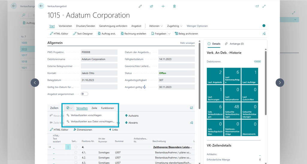The width and height of the screenshot is (307, 164).
Task: Click Beleg archivieren action
Action: pyautogui.click(x=186, y=34)
